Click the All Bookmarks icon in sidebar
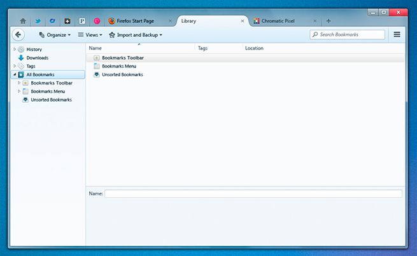Viewport: 417px width, 256px height. click(x=21, y=74)
